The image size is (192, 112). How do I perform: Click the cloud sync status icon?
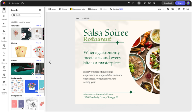pyautogui.click(x=22, y=3)
